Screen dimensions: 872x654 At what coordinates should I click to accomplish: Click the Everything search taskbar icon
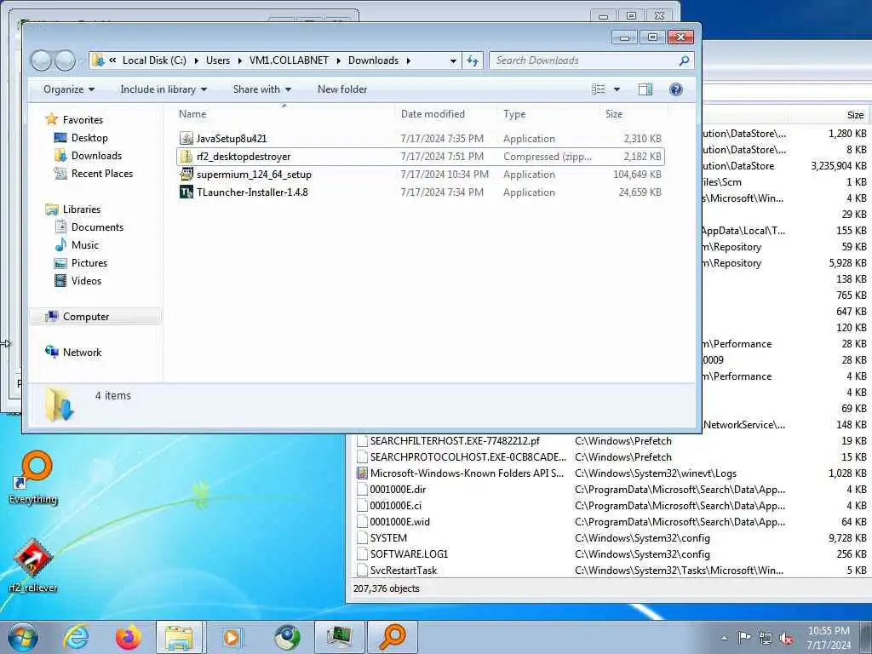392,637
